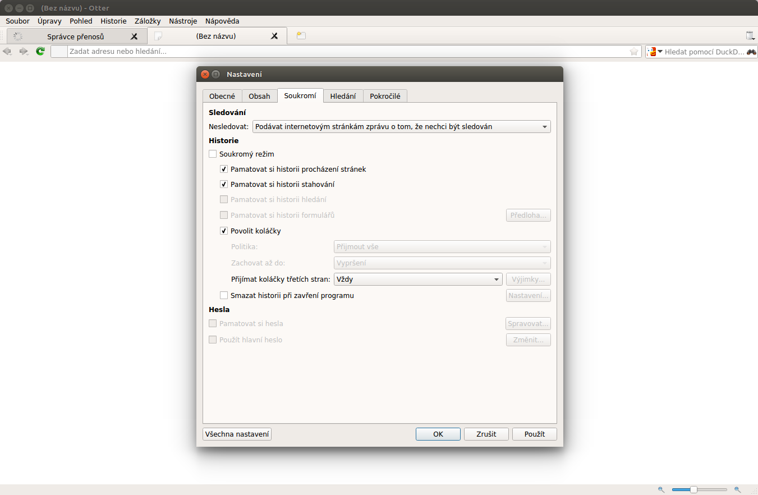
Task: Disable the Povolit koláčky checkbox
Action: [x=224, y=231]
